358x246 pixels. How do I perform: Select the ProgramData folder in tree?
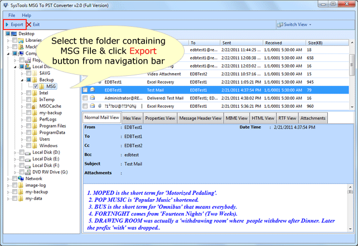click(x=52, y=132)
